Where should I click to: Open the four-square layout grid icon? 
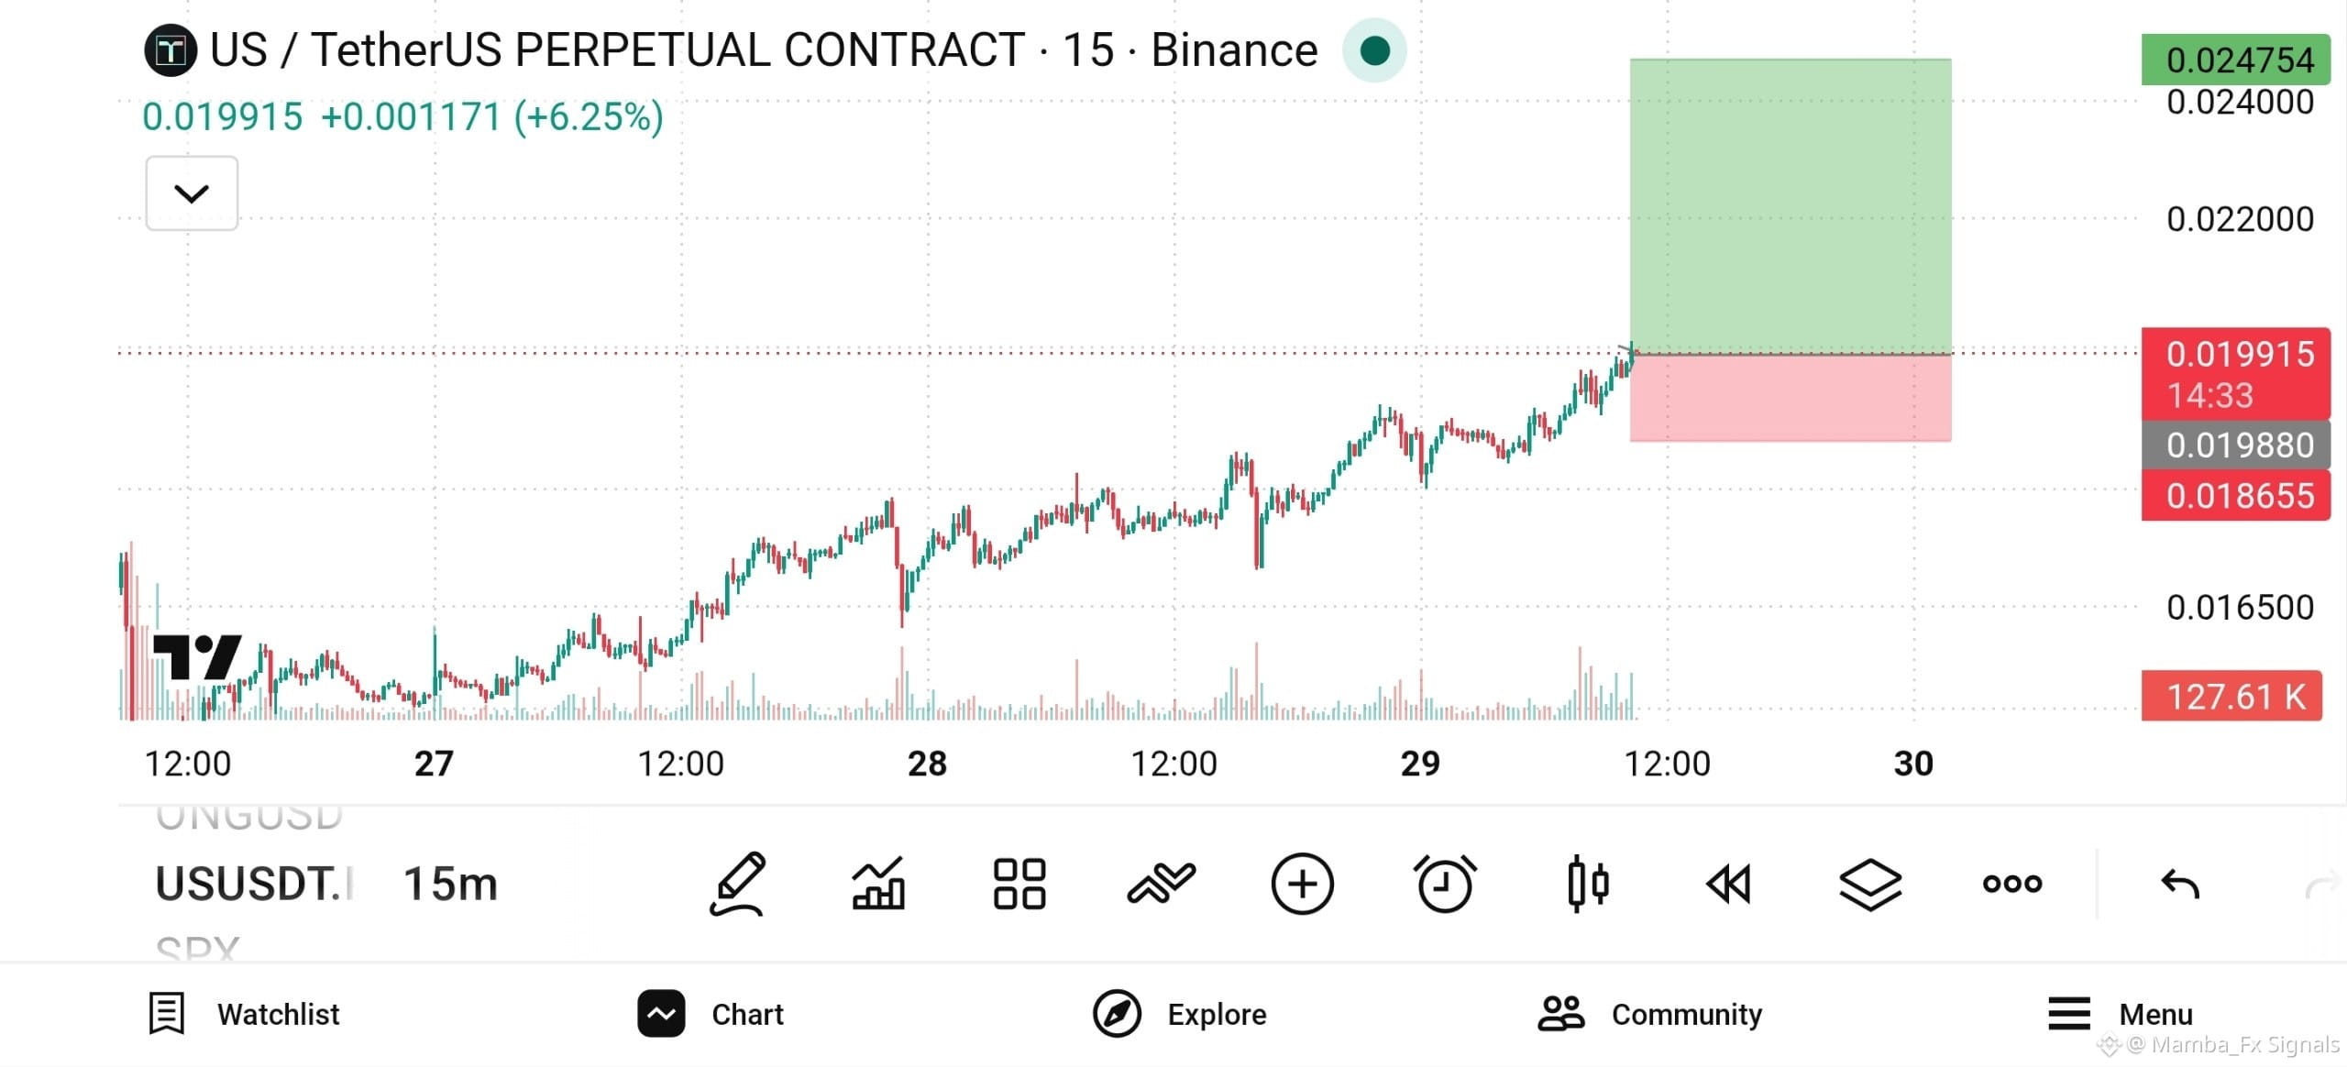[x=1019, y=884]
